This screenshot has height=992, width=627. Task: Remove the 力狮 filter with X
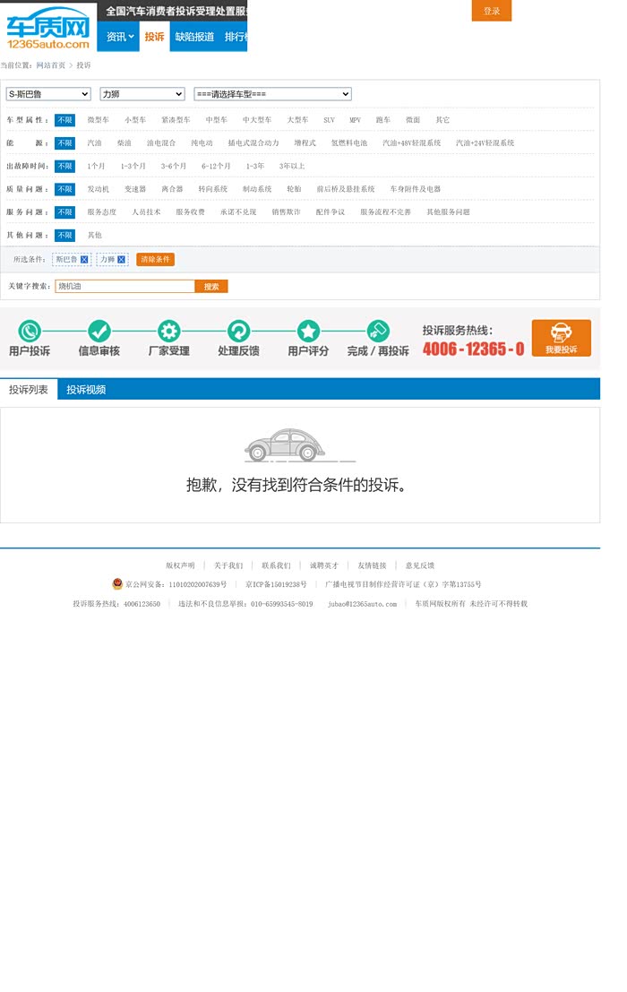pos(121,259)
